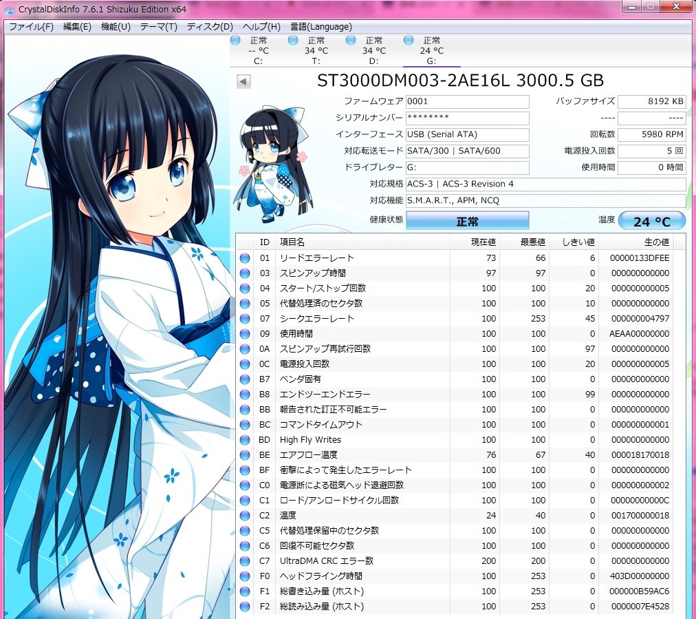Select attribute name 衝撃によって発生したエラーレート
This screenshot has height=619, width=696.
click(x=346, y=470)
